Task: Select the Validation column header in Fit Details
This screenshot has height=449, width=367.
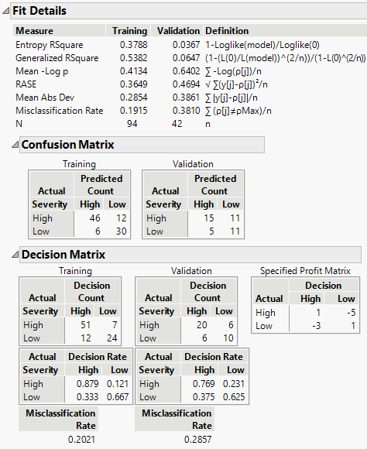Action: pos(178,31)
